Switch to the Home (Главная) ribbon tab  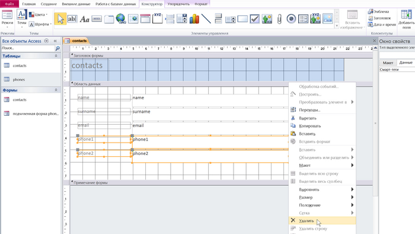coord(29,4)
